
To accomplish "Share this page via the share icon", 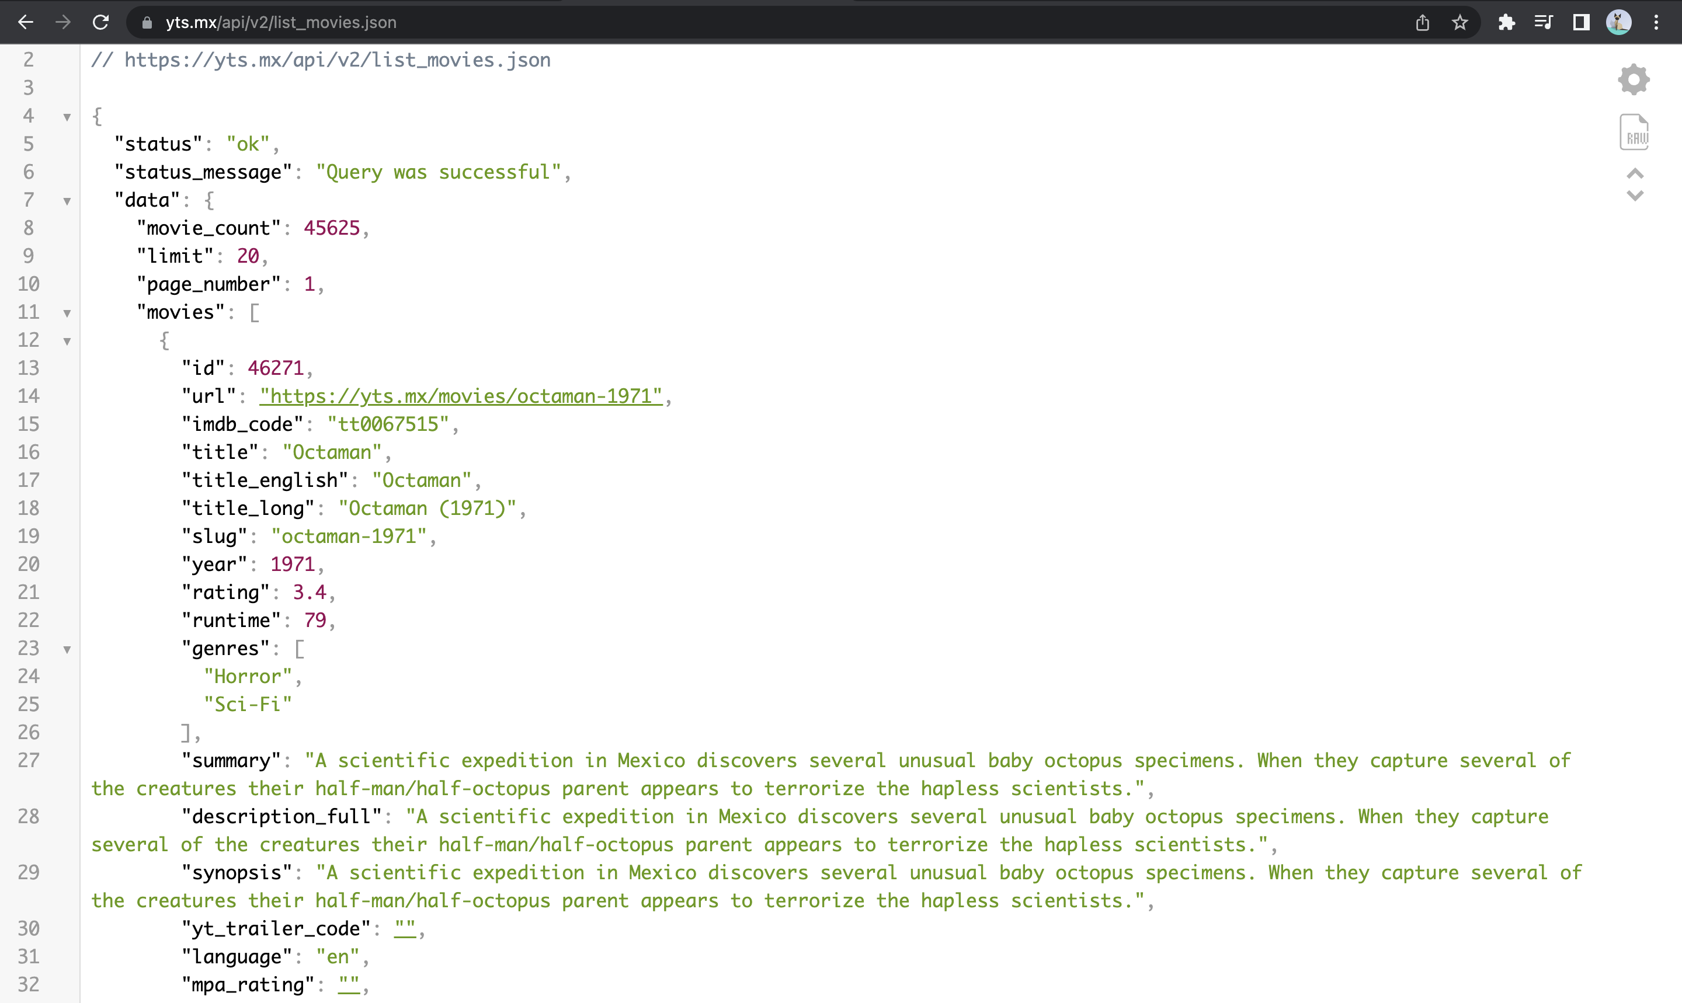I will point(1422,23).
